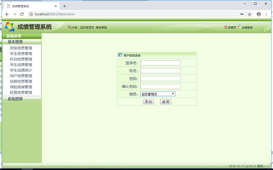Reload the page with the browser refresh icon
This screenshot has width=273, height=170.
tap(22, 14)
